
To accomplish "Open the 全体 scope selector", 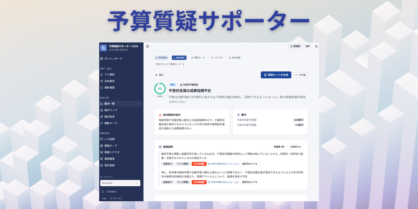I will [307, 47].
